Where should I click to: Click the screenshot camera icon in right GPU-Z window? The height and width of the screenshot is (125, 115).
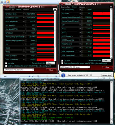pyautogui.click(x=111, y=7)
